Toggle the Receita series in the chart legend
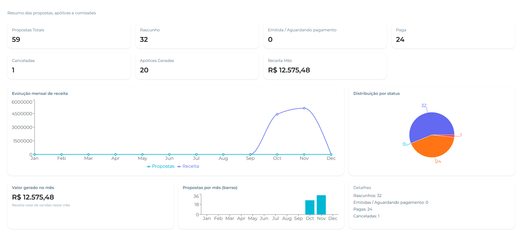 (x=188, y=166)
